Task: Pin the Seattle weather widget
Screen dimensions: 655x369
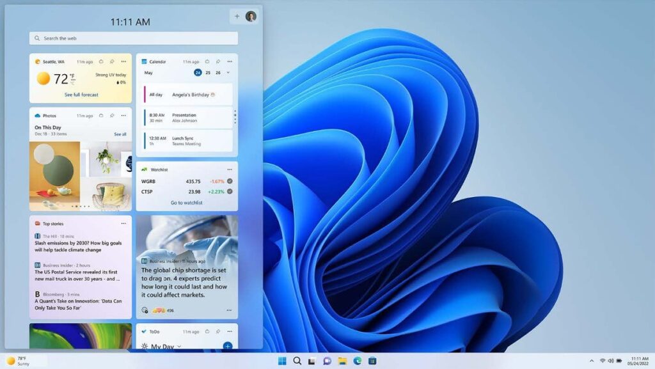Action: [113, 61]
